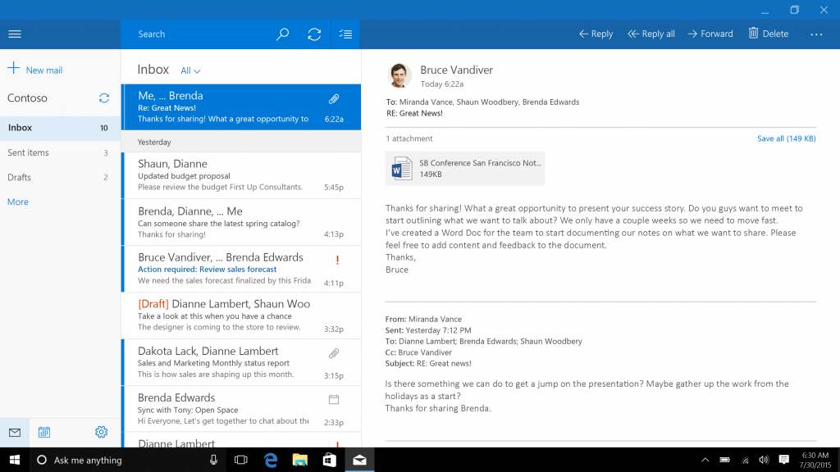Image resolution: width=840 pixels, height=472 pixels.
Task: Expand More folders in sidebar
Action: coord(18,202)
